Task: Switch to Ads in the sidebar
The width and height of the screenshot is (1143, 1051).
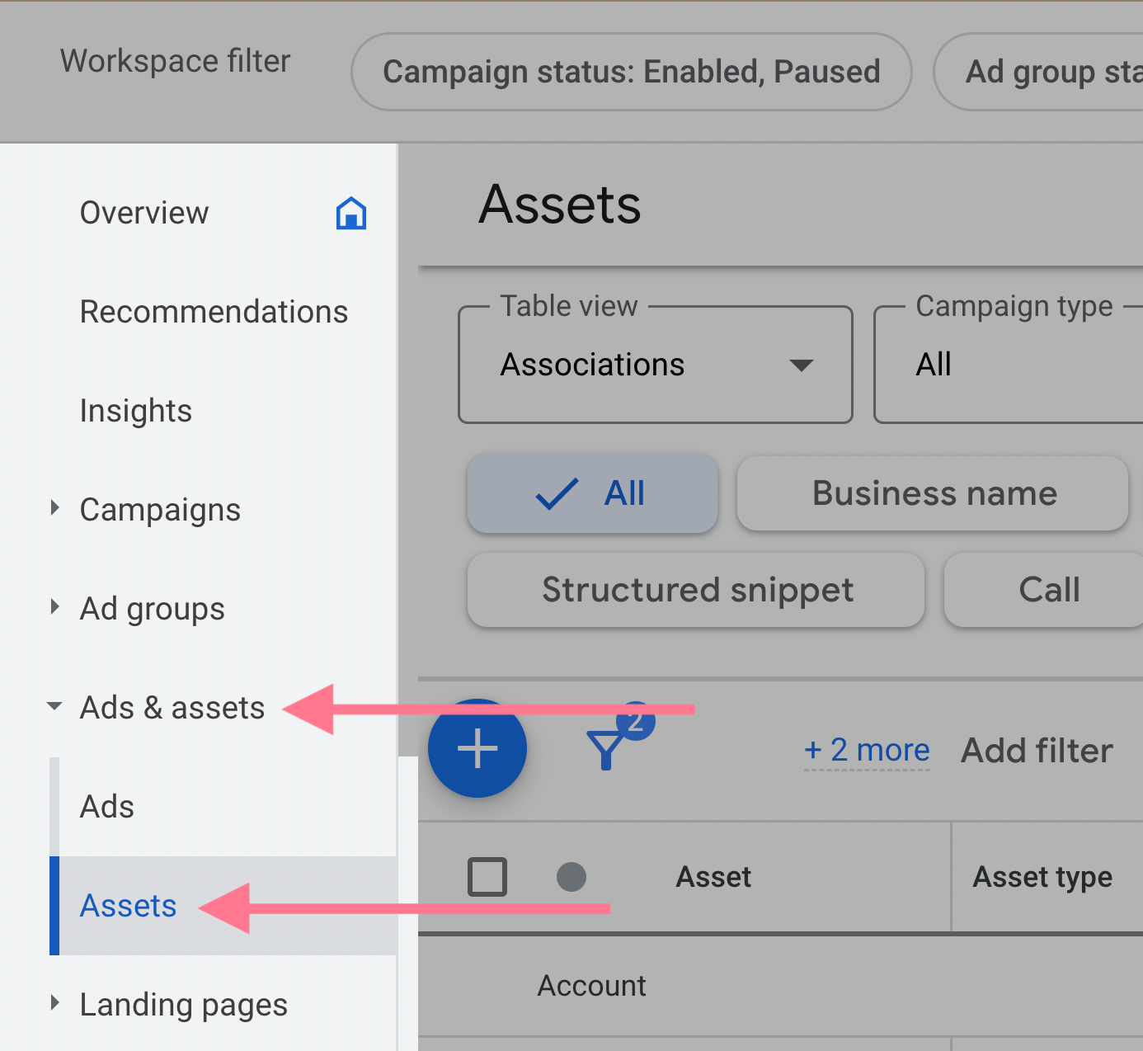Action: pos(106,806)
